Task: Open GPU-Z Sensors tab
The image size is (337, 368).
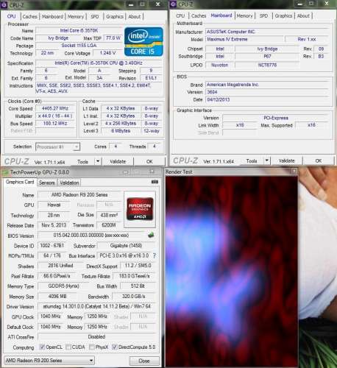Action: pos(47,183)
